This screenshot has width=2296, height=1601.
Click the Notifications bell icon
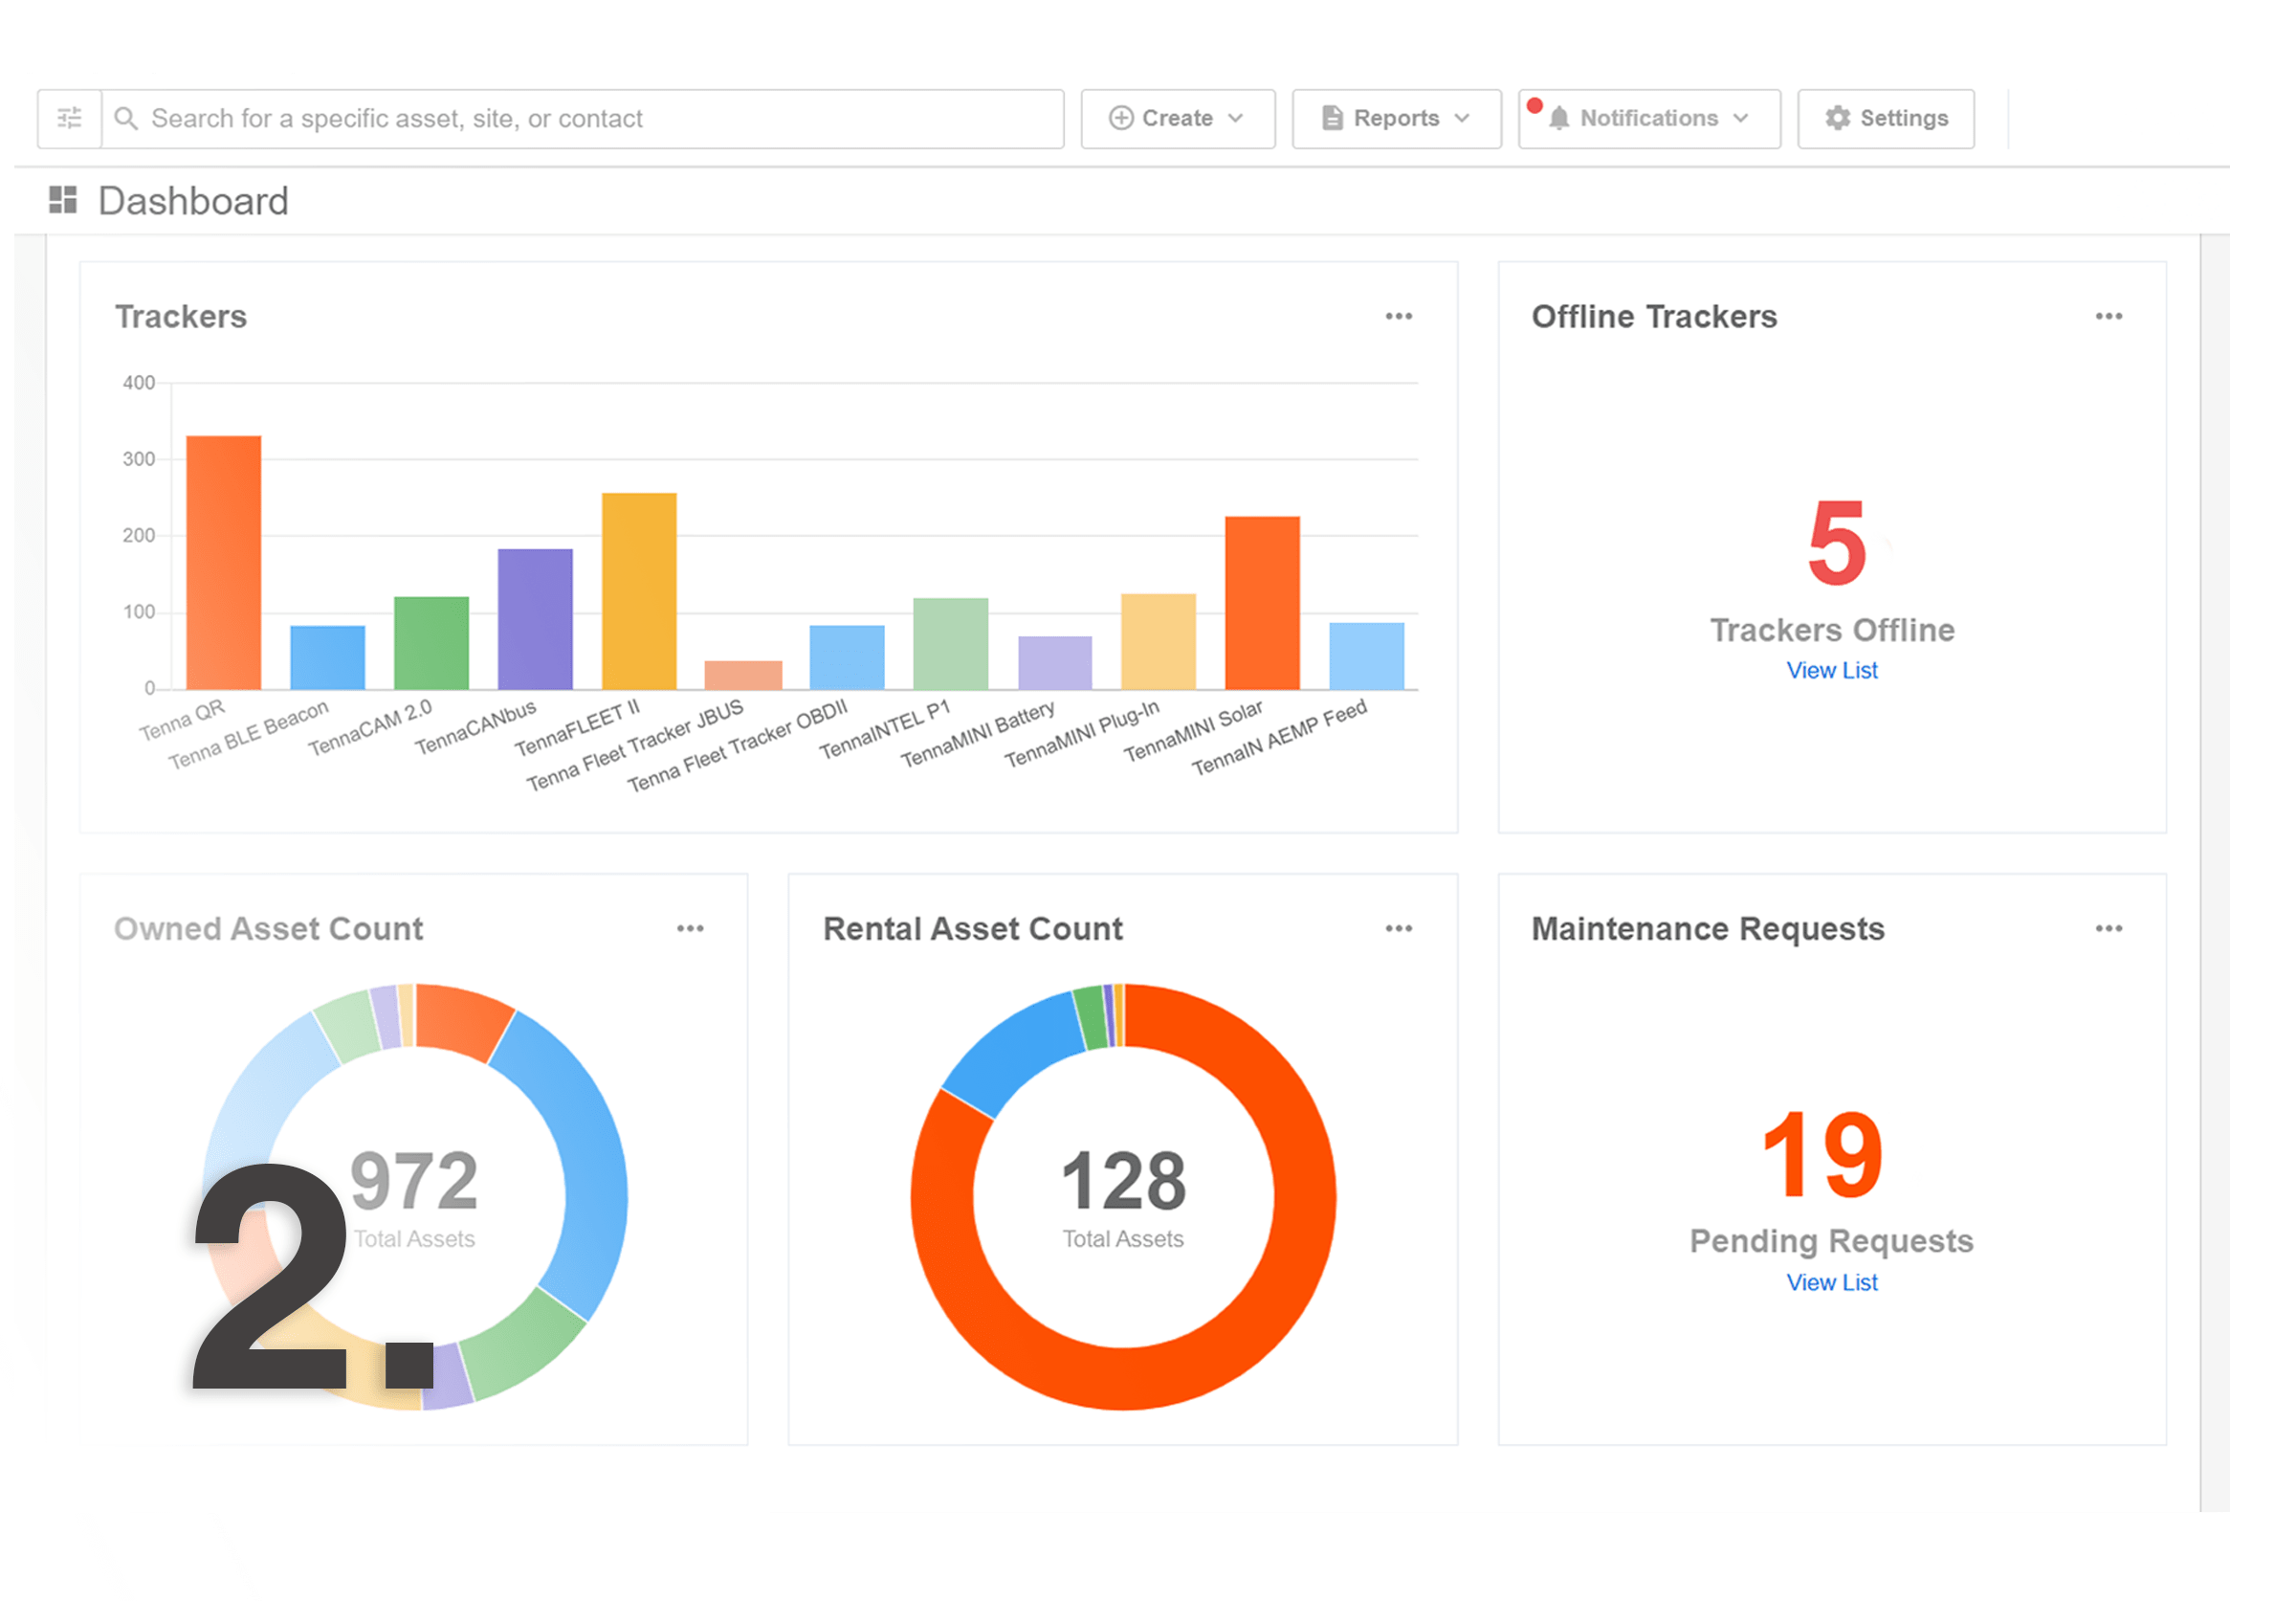pos(1558,119)
